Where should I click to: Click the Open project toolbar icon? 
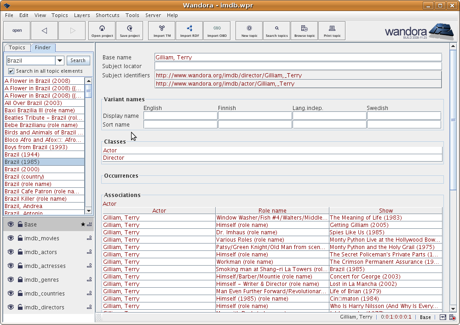pos(102,30)
